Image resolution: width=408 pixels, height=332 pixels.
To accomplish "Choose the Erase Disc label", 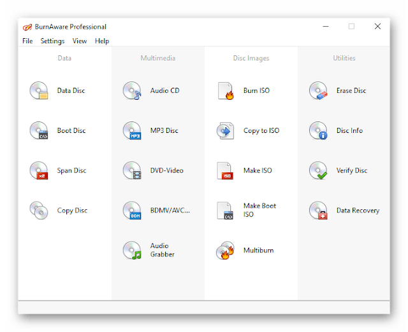I will coord(351,90).
